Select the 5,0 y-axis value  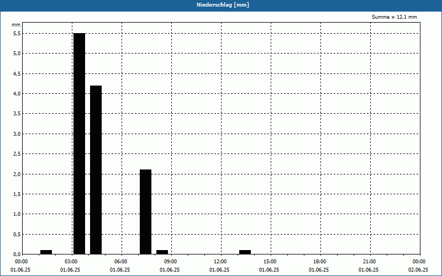17,53
